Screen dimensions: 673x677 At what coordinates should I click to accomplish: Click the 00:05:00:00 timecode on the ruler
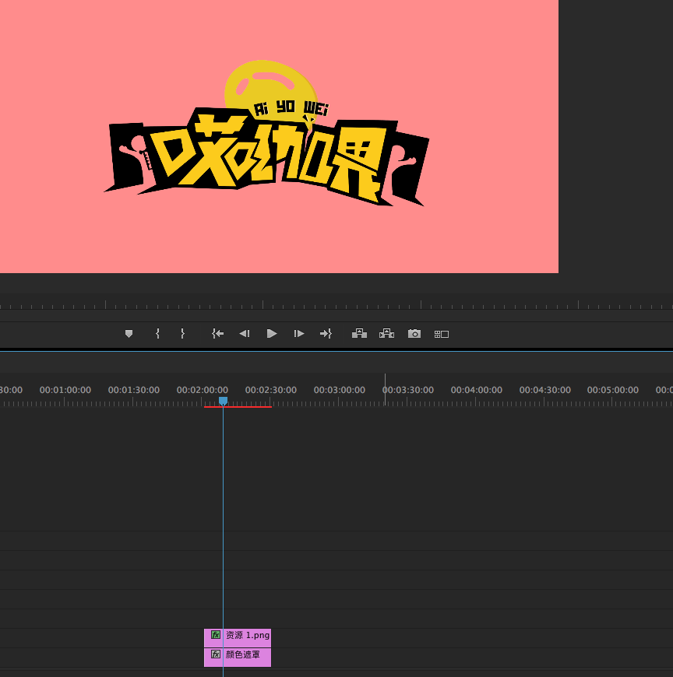tap(613, 390)
